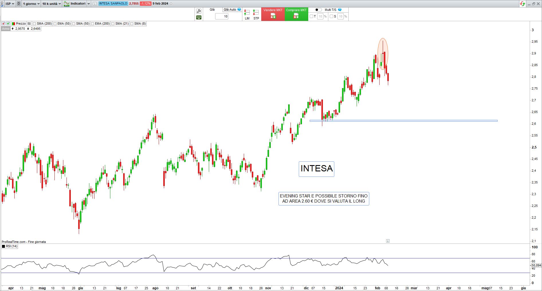Click the STP stop order icon
Screen dimensions: 542x291
click(256, 14)
